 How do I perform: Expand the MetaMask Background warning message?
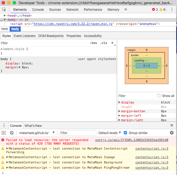click(x=7, y=162)
